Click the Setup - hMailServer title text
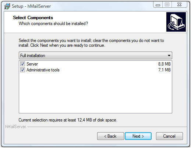This screenshot has height=148, width=191. click(x=31, y=6)
